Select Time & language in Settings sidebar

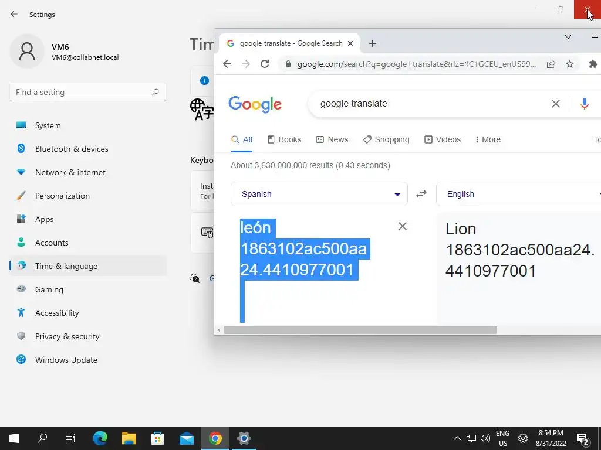pos(88,266)
